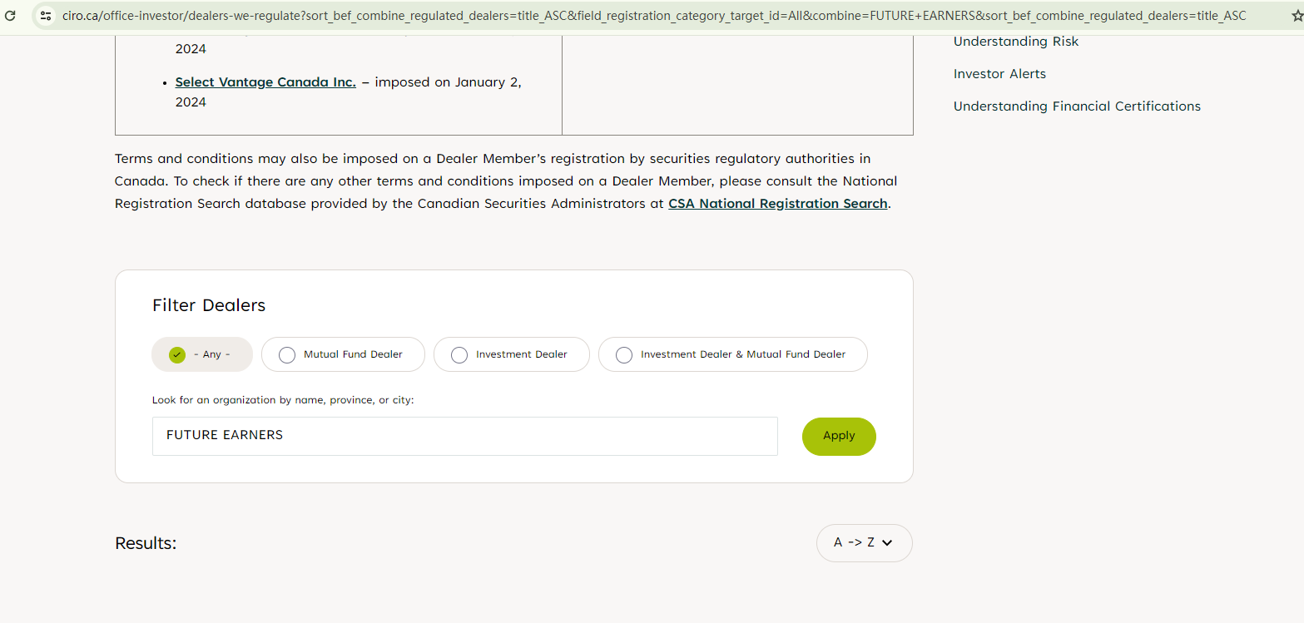Select the Investment Dealer radio option
The width and height of the screenshot is (1304, 623).
[459, 355]
